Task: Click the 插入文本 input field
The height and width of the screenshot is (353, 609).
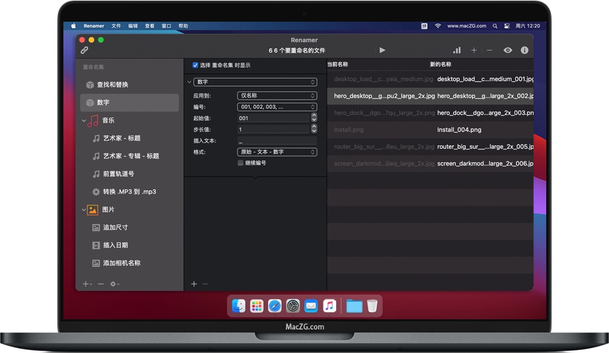Action: (x=277, y=141)
